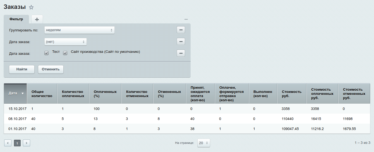This screenshot has height=152, width=374.
Task: Open the Дата заказа (нет) dropdown
Action: click(66, 42)
